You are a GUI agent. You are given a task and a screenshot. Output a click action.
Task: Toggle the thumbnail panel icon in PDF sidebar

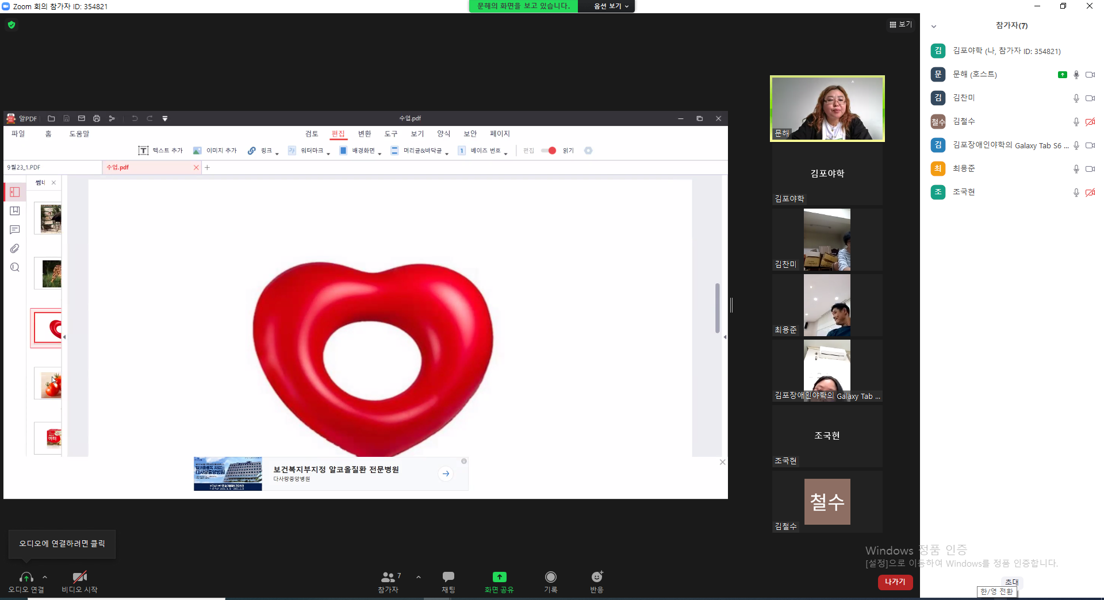point(15,192)
